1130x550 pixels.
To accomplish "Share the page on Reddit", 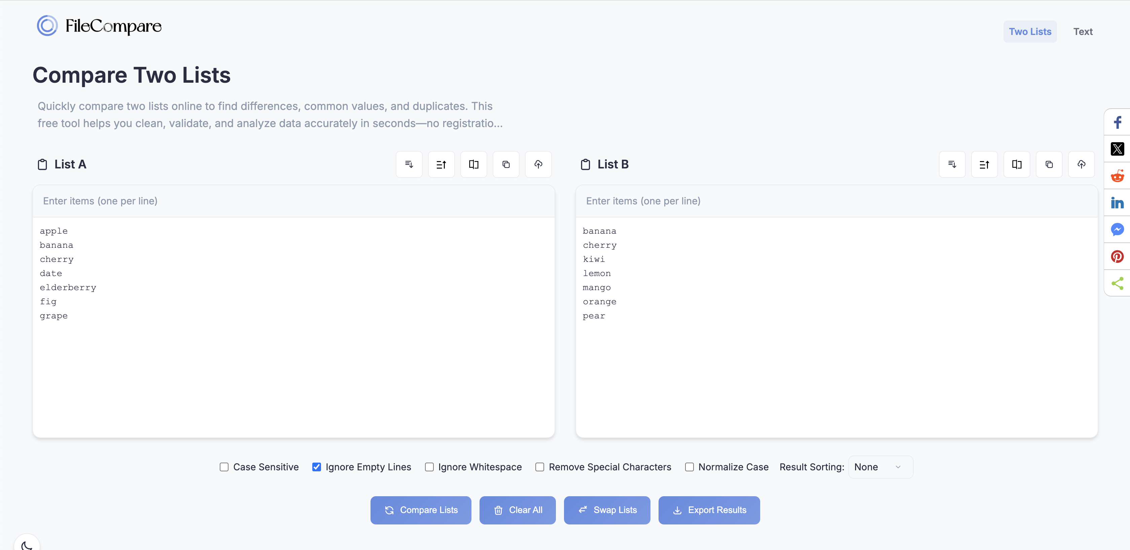I will pos(1117,176).
